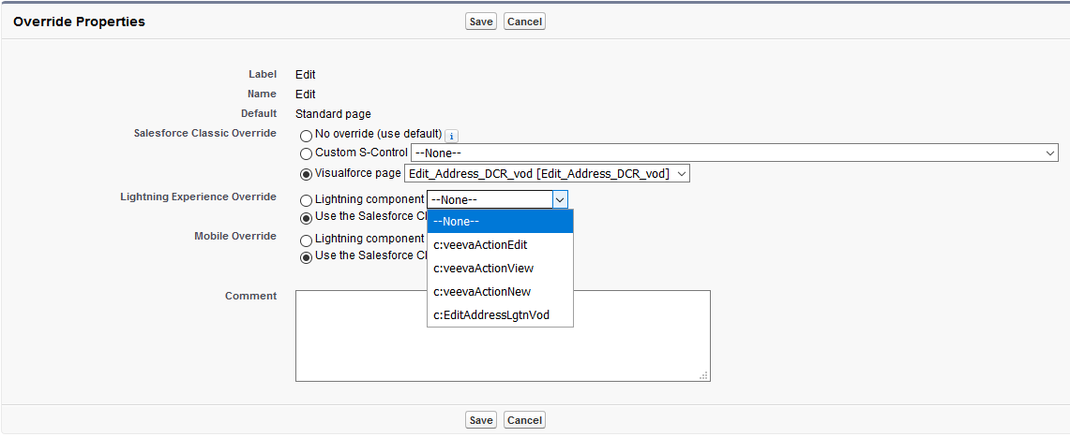1070x437 pixels.
Task: Click the top Save button
Action: 481,22
